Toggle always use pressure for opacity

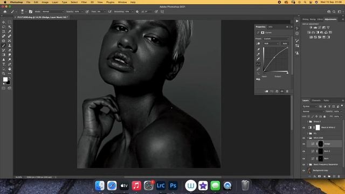(x=87, y=12)
